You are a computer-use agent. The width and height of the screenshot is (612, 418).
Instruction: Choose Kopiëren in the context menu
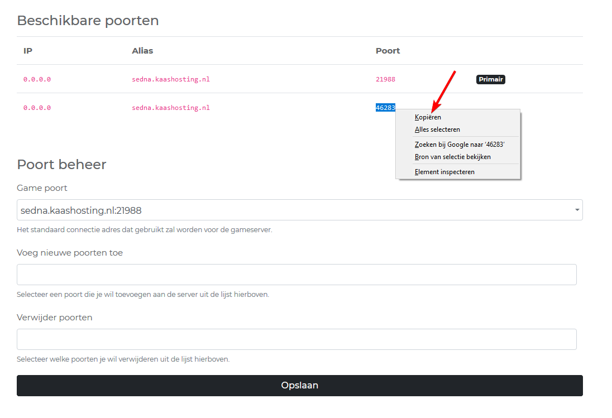click(428, 117)
